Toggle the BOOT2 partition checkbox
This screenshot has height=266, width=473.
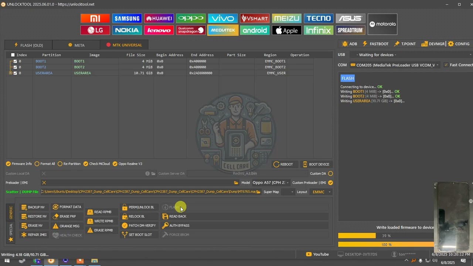pyautogui.click(x=15, y=67)
